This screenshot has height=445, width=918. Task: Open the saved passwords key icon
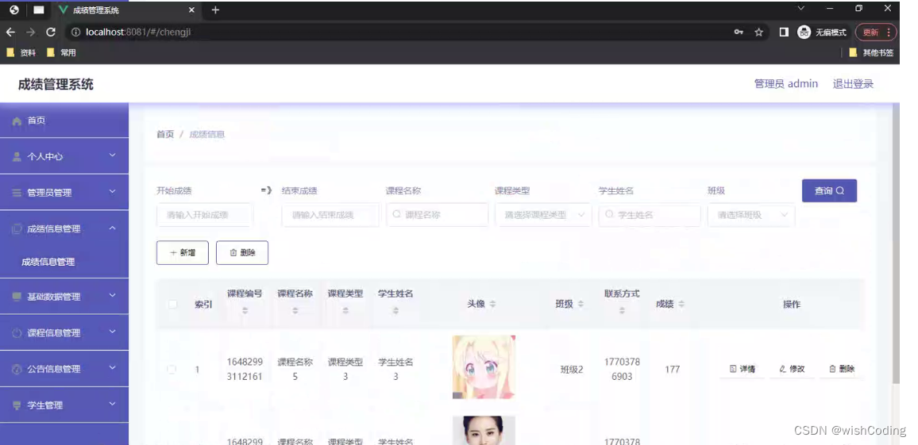tap(739, 33)
